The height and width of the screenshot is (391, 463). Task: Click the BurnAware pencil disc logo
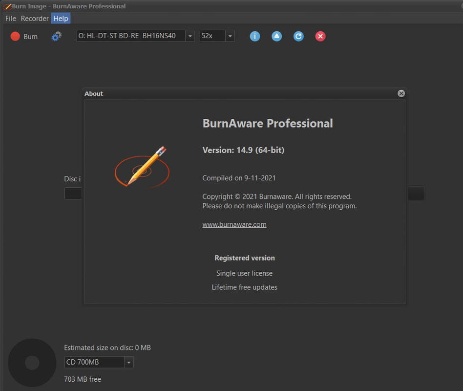pos(142,167)
